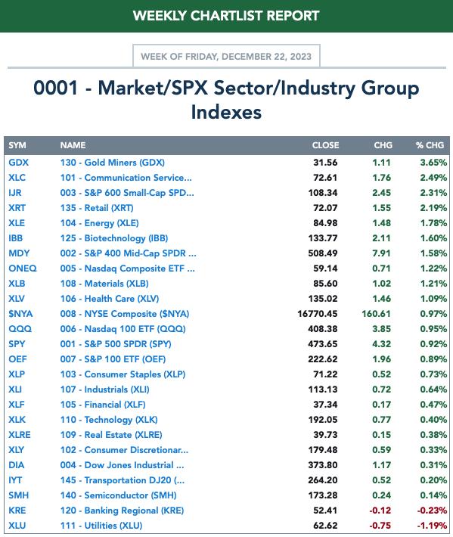
Task: Click the CLOSE column header
Action: point(325,145)
